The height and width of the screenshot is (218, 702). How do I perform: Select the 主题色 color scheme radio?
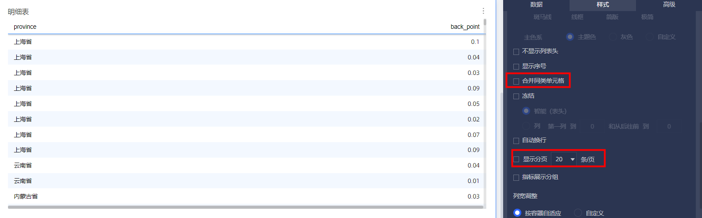coord(570,37)
